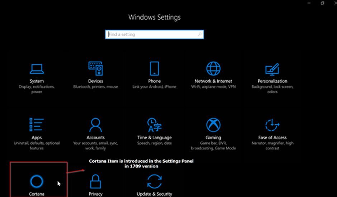Screen dimensions: 337x197
Task: Click the Time & Language label text
Action: click(x=154, y=138)
